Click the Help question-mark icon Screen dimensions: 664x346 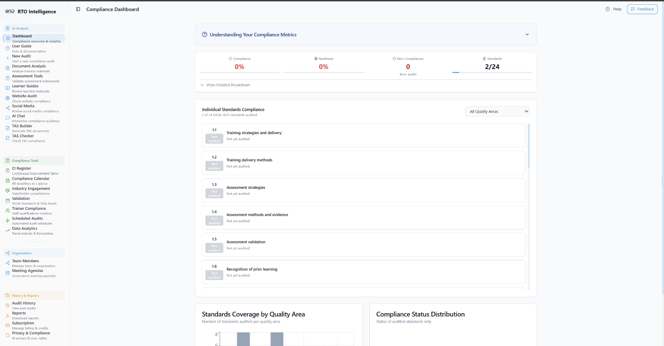608,9
